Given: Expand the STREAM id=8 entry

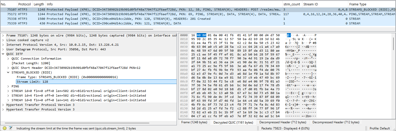Looking at the screenshot, I should pyautogui.click(x=8, y=100).
